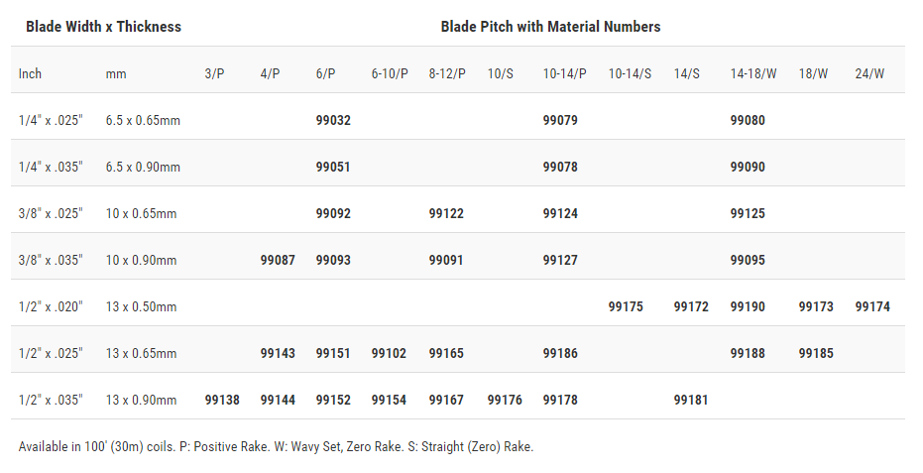Click material number 99032
This screenshot has width=923, height=473.
tap(333, 120)
